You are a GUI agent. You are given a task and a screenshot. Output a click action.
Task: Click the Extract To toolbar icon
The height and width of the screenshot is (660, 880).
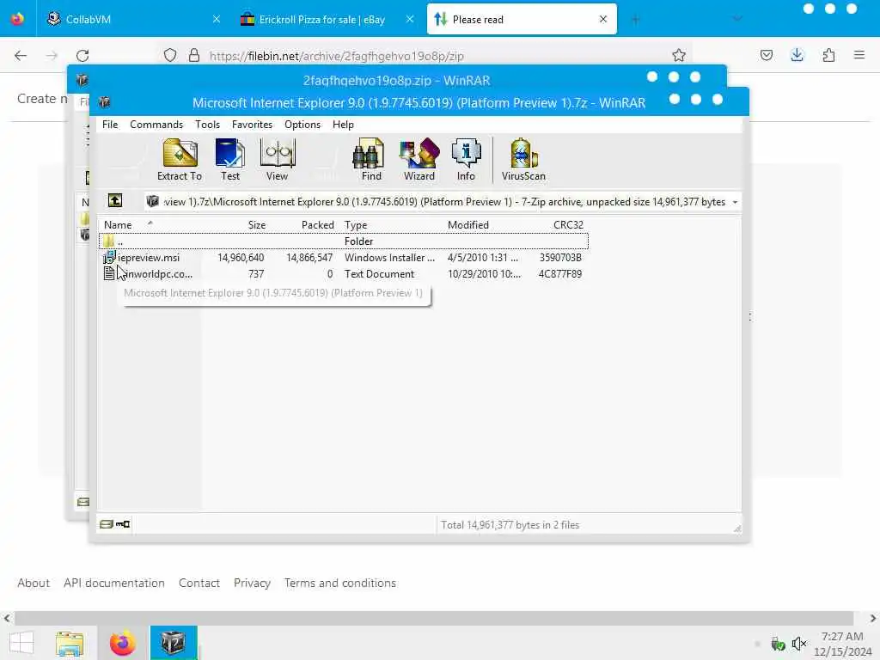[x=180, y=160]
